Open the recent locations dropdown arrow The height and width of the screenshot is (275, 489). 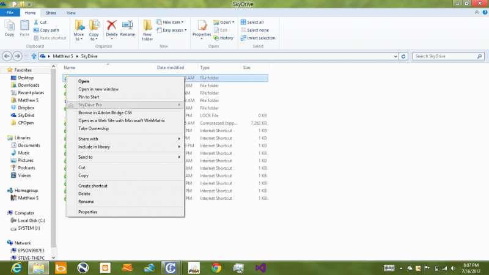26,56
